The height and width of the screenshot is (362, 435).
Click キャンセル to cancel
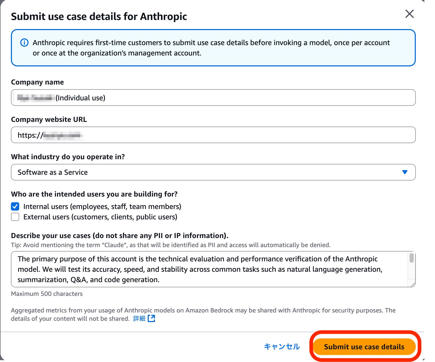(x=281, y=346)
